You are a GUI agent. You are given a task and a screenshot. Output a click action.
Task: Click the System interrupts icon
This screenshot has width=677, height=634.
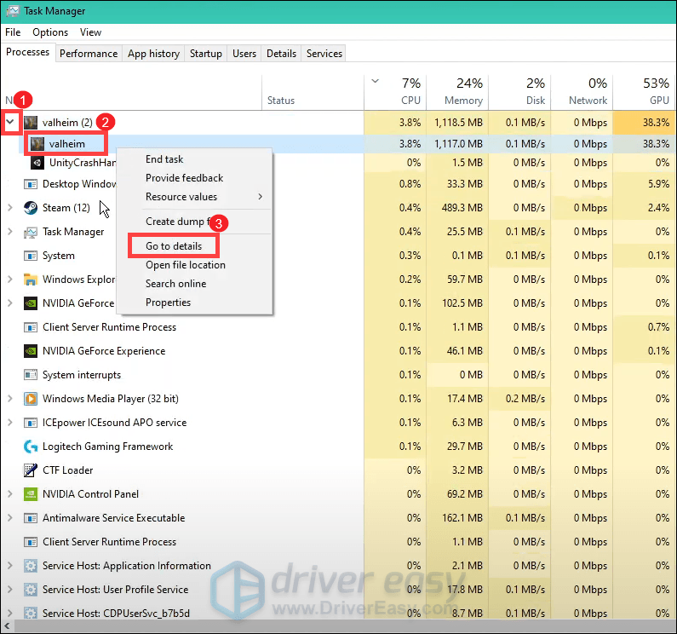pos(31,375)
